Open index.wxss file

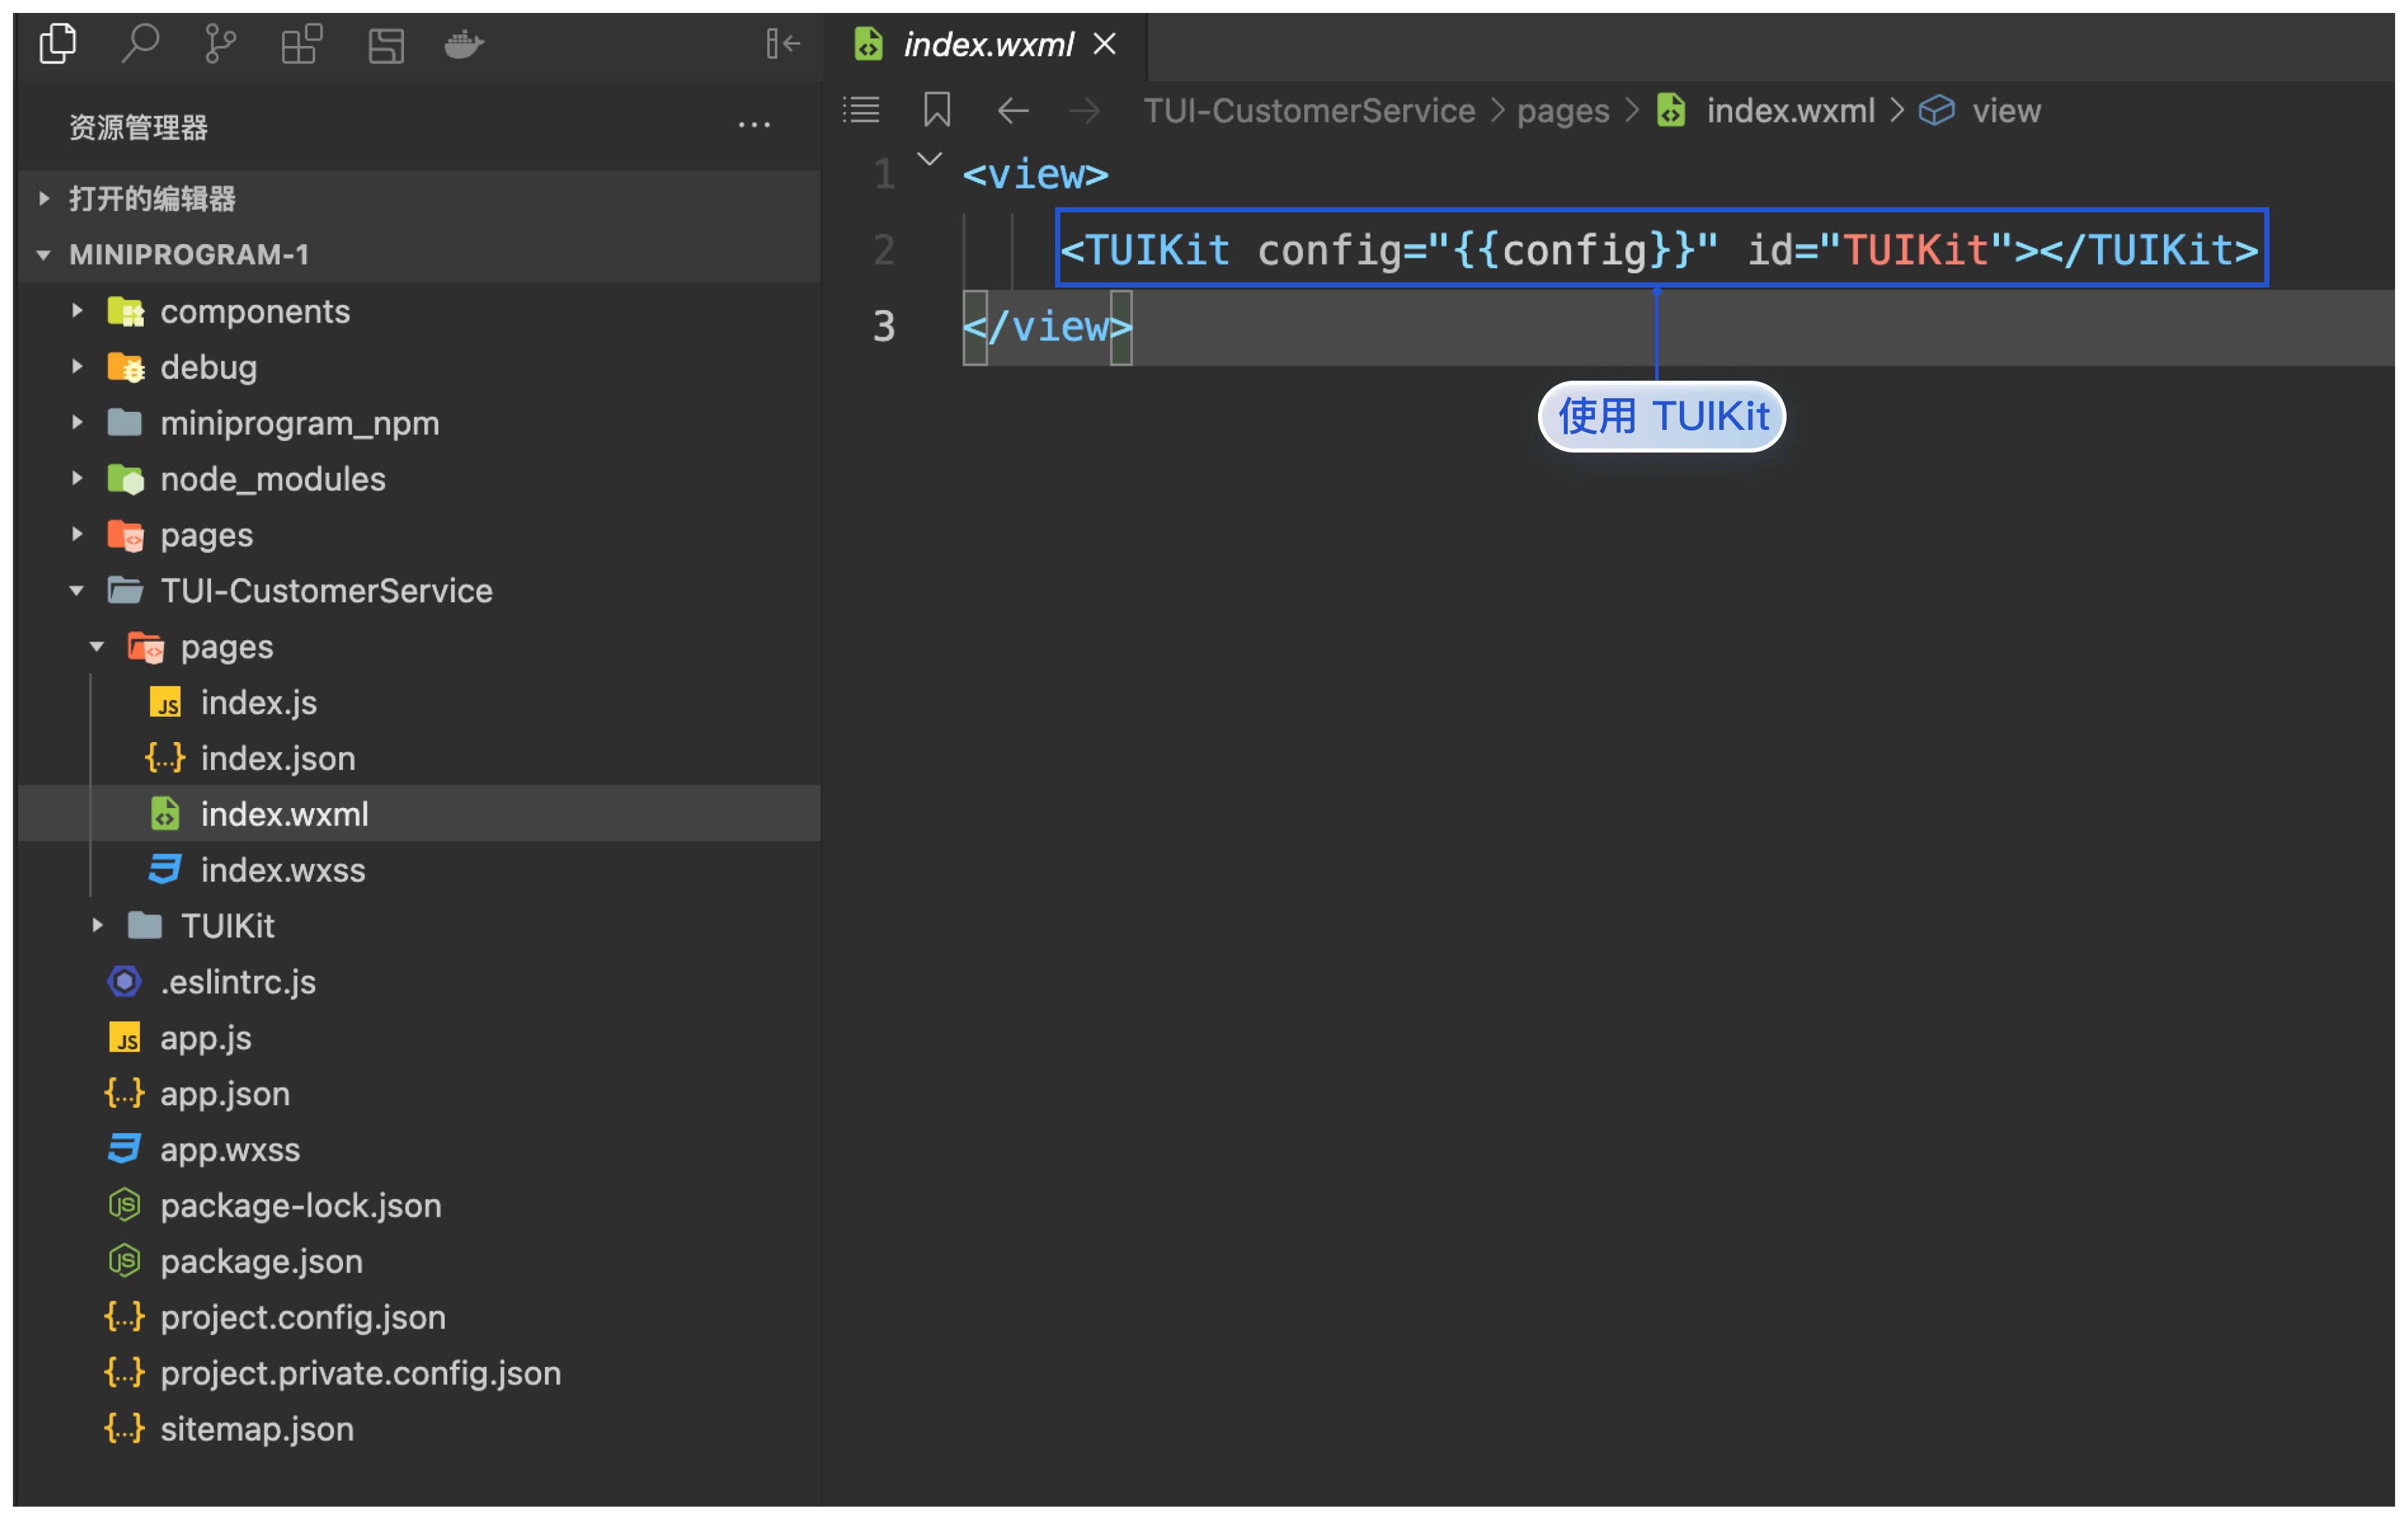[419, 870]
